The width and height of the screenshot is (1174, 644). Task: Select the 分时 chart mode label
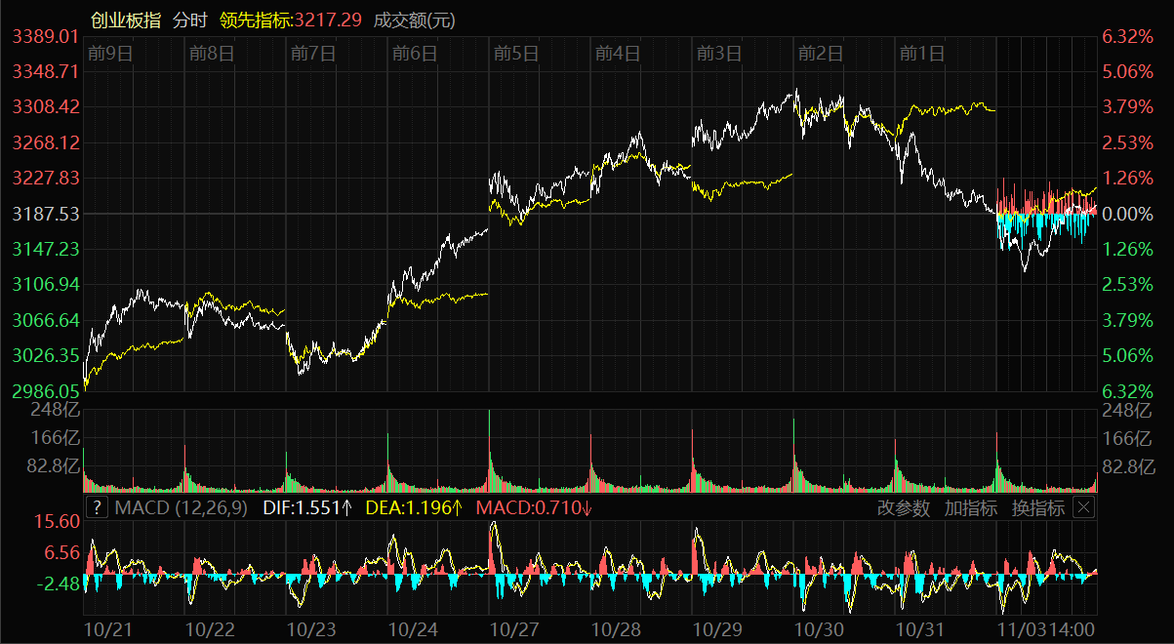pyautogui.click(x=190, y=20)
